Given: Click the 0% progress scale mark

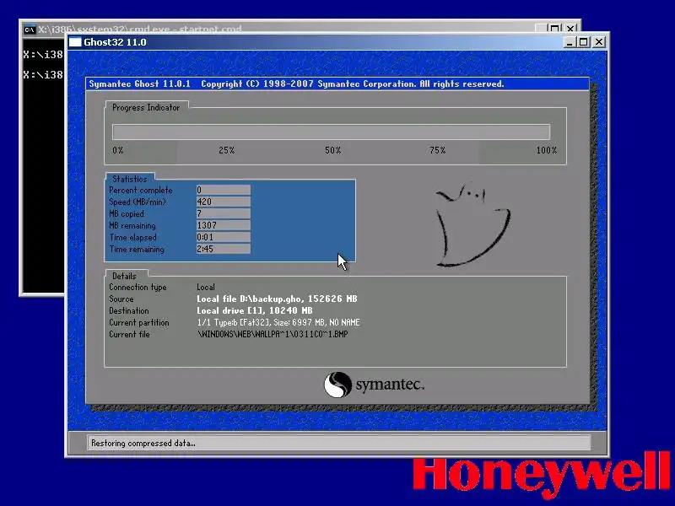Looking at the screenshot, I should tap(117, 150).
